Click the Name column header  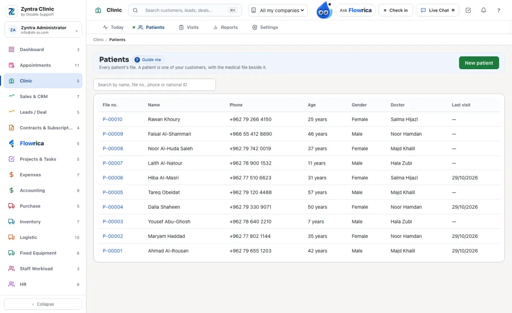pos(154,105)
